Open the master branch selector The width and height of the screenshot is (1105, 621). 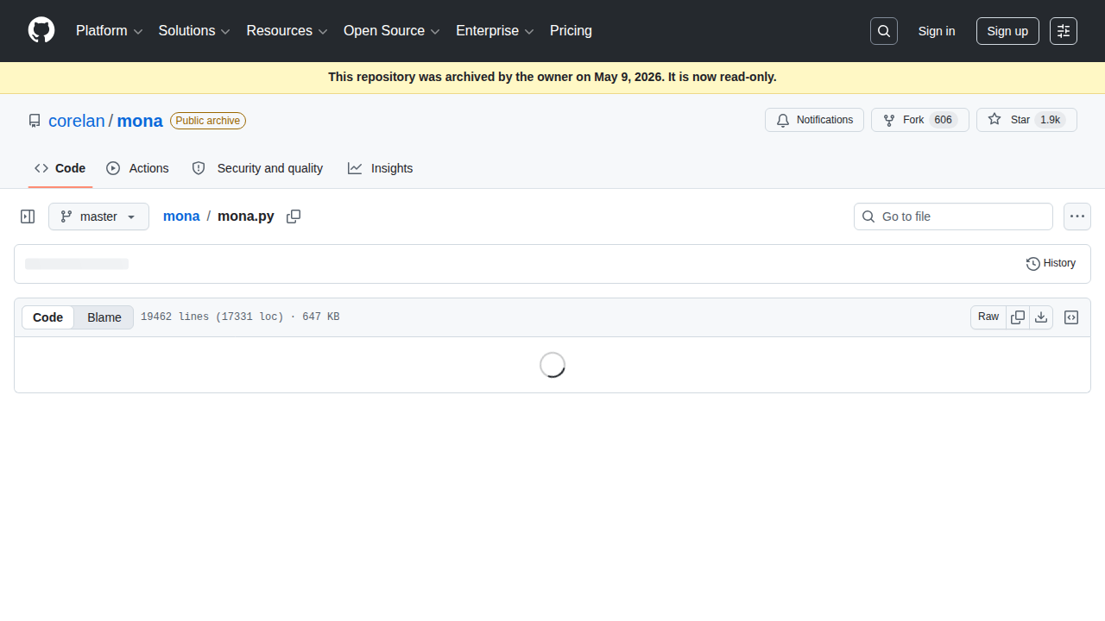tap(98, 216)
